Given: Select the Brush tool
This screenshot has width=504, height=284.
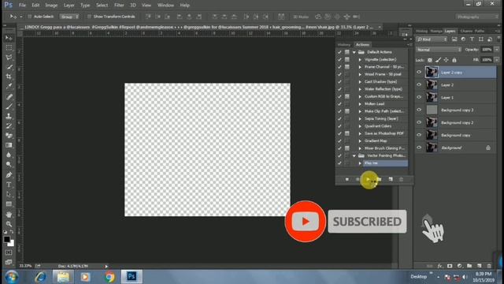Looking at the screenshot, I should (x=9, y=106).
